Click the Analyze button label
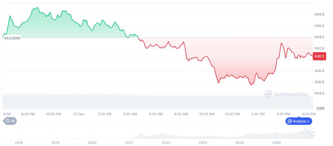333x146 pixels. (x=299, y=121)
